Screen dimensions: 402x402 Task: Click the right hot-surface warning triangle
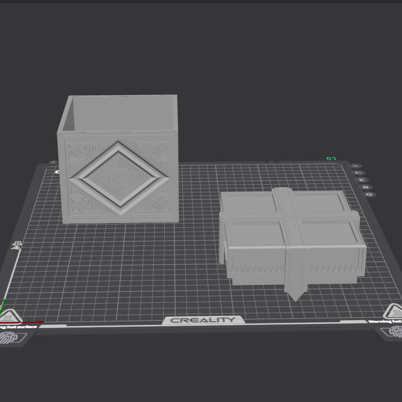[x=394, y=313]
